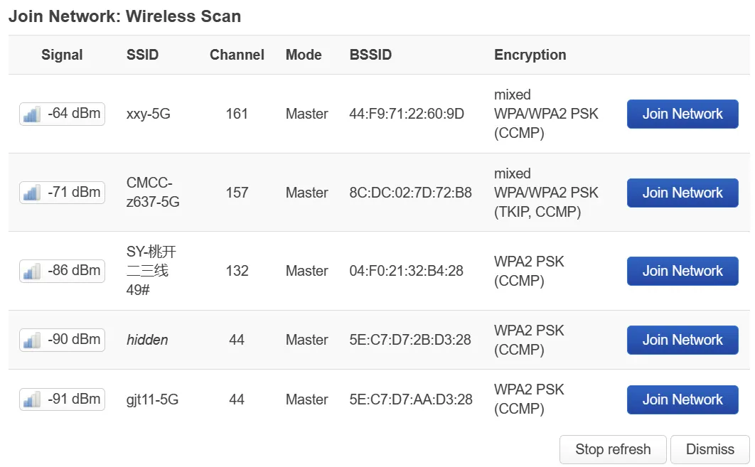Join the CMCC-z637-5G network
The height and width of the screenshot is (467, 755).
coord(682,193)
